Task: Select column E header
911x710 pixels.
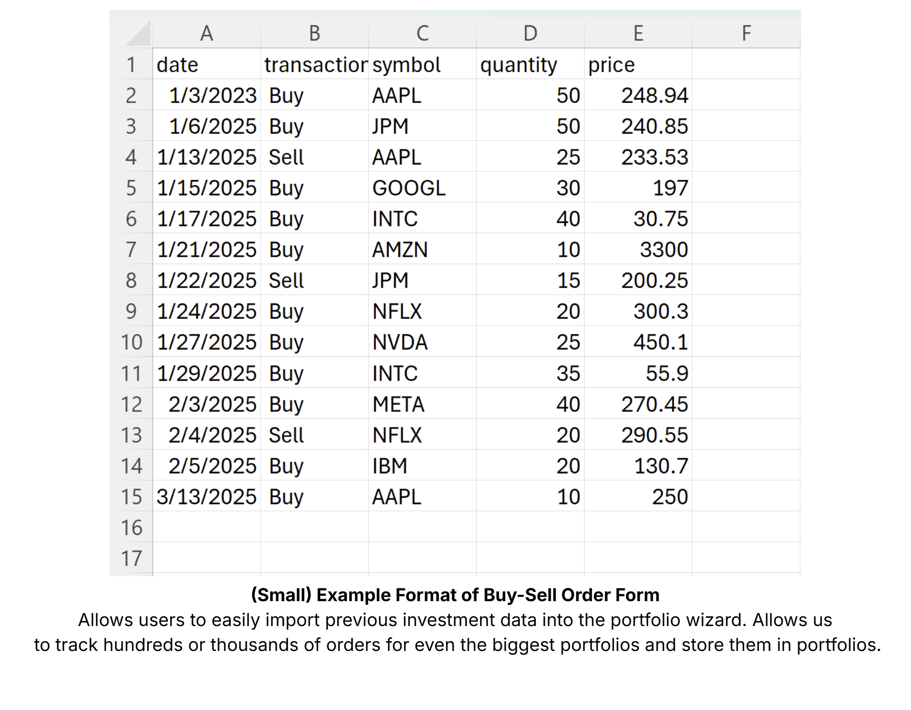Action: pyautogui.click(x=638, y=34)
